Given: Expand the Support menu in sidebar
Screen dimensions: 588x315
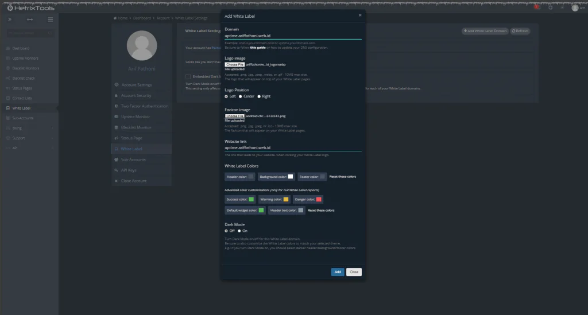Looking at the screenshot, I should pyautogui.click(x=29, y=138).
